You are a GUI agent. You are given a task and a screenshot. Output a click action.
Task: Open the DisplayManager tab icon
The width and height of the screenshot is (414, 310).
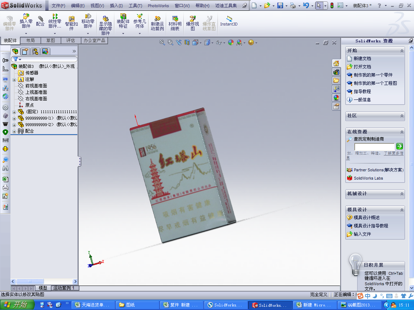(x=45, y=51)
